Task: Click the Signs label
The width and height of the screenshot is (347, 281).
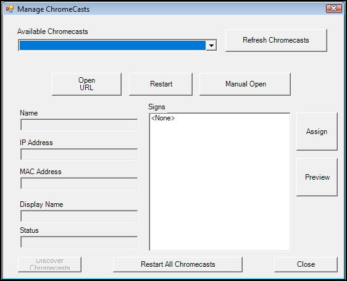Action: 157,107
